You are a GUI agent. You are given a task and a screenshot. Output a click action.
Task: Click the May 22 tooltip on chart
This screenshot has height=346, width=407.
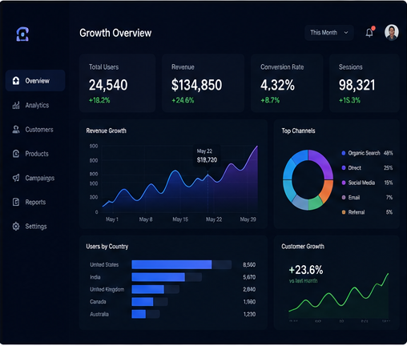[x=207, y=155]
